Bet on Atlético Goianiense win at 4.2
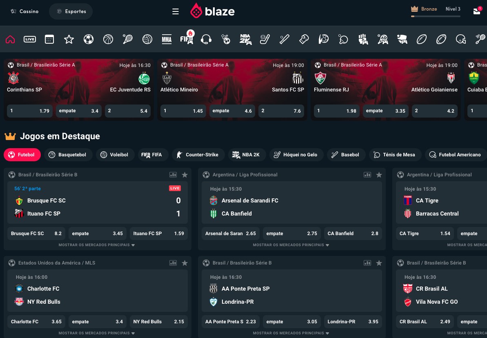 [x=434, y=111]
